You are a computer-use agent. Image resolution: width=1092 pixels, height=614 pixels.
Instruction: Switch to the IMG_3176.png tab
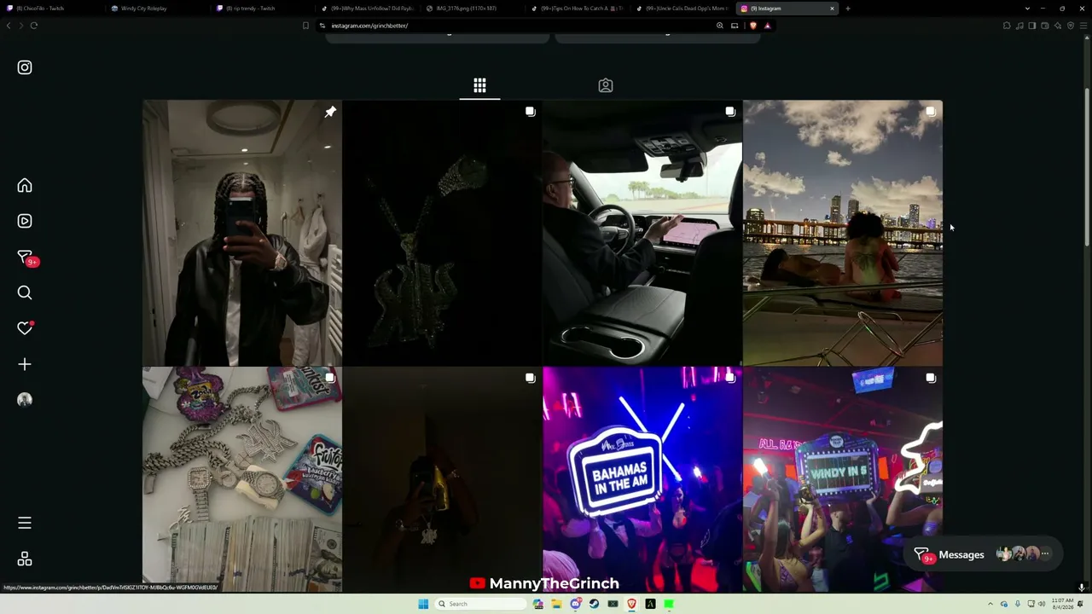click(472, 9)
